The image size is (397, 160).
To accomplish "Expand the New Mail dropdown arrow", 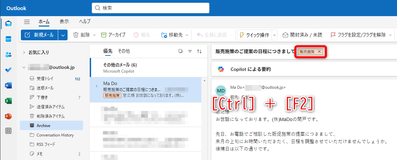I will (63, 35).
